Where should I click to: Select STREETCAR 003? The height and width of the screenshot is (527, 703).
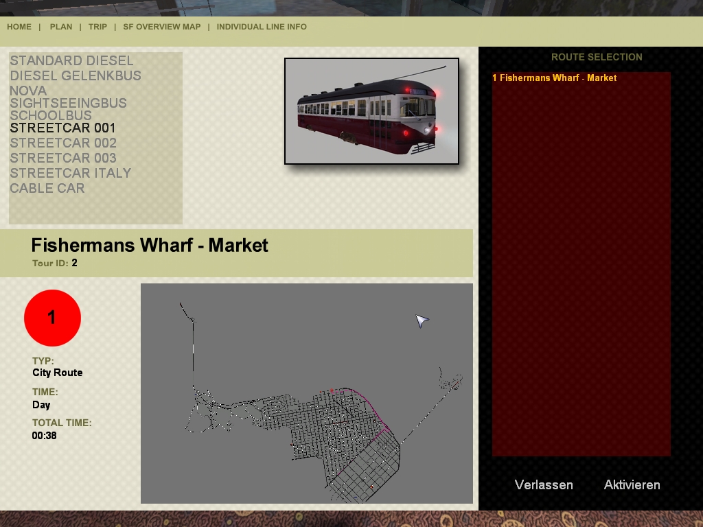pyautogui.click(x=63, y=159)
